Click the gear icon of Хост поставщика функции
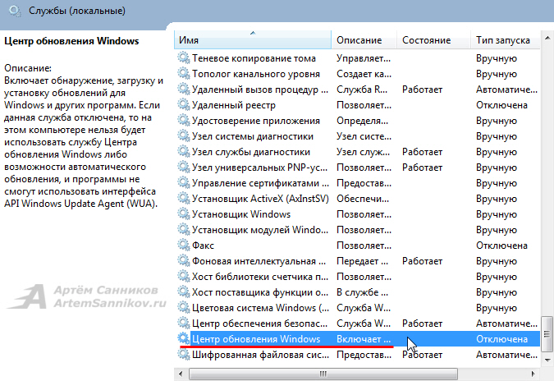Viewport: 554px width, 381px height. pyautogui.click(x=183, y=291)
